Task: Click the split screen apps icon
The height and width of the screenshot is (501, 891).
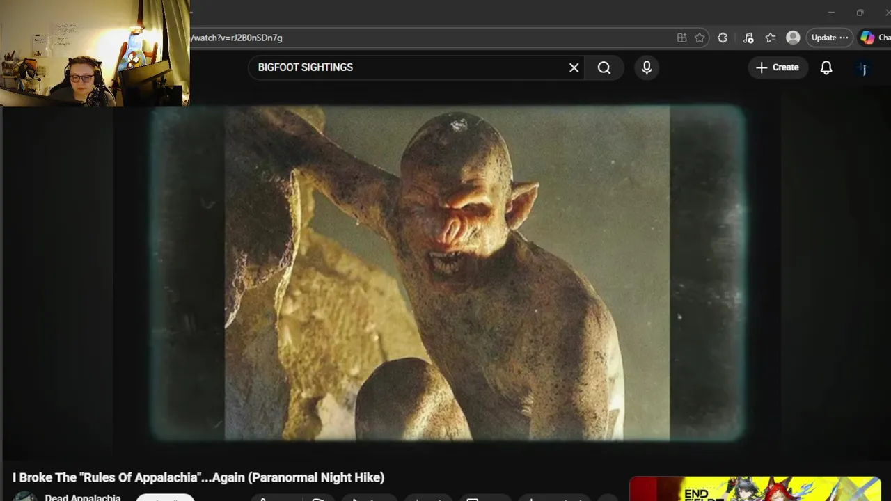Action: [681, 38]
